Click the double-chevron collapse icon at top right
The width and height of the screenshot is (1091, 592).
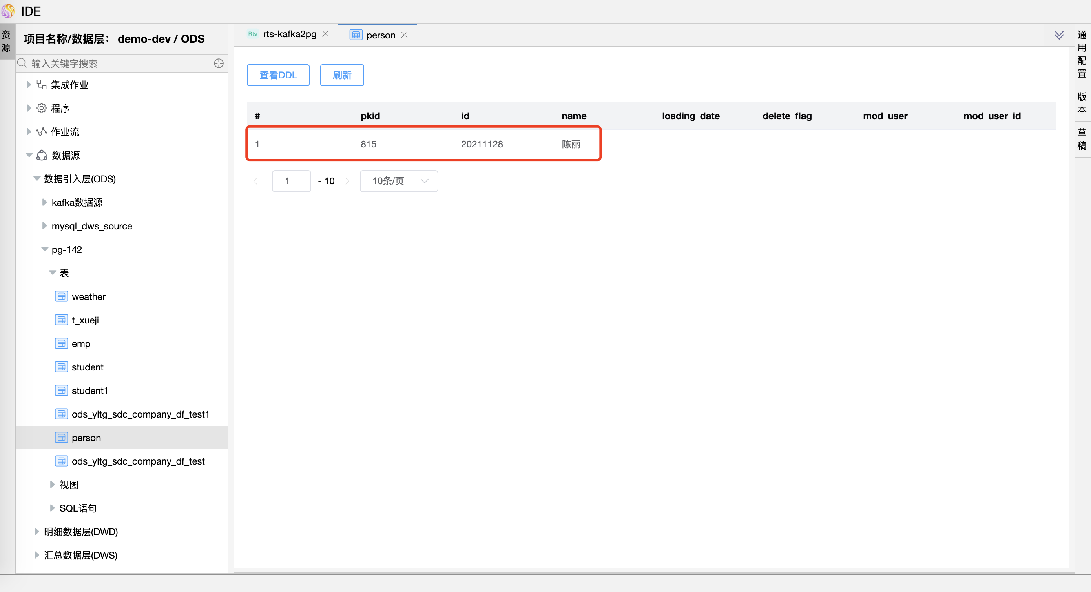[1059, 35]
